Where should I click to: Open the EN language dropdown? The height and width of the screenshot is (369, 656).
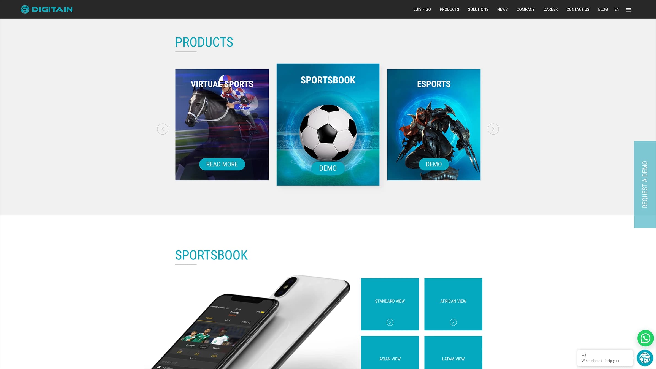tap(617, 9)
